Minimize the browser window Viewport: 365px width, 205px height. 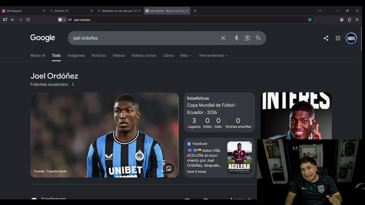[338, 11]
